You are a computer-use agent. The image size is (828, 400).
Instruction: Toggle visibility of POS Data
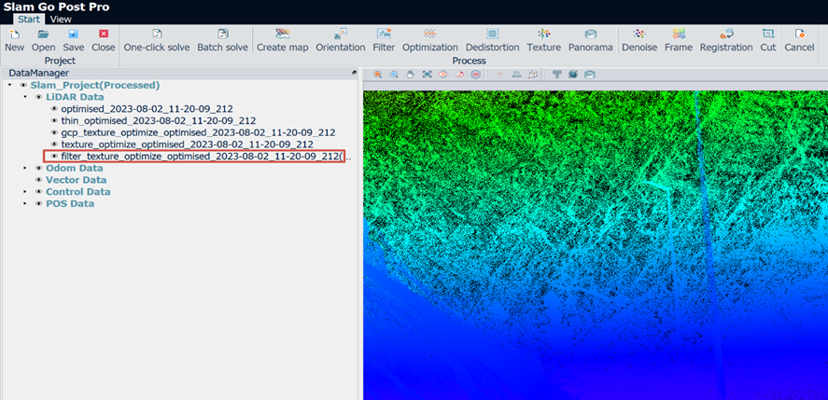coord(38,203)
